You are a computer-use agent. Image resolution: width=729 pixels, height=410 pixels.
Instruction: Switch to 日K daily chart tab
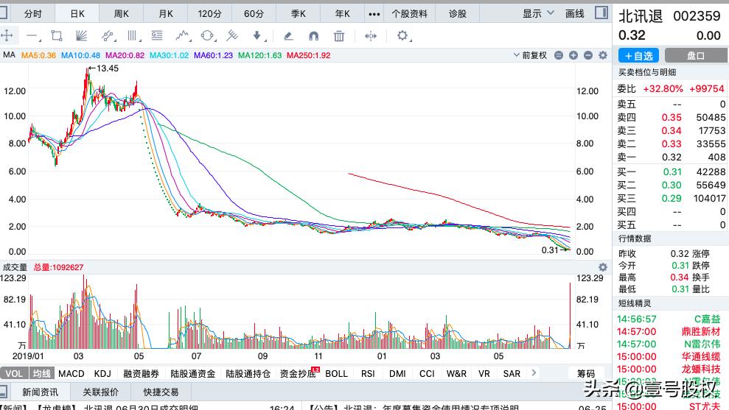pos(77,14)
